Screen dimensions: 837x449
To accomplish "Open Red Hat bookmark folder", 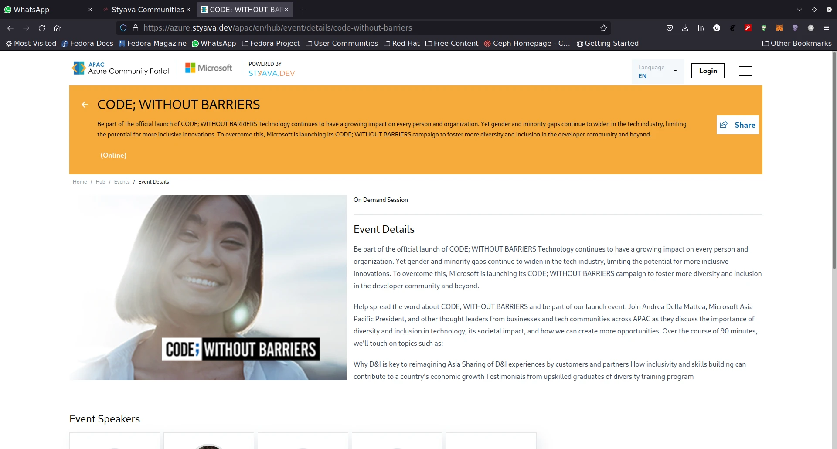I will (x=401, y=44).
